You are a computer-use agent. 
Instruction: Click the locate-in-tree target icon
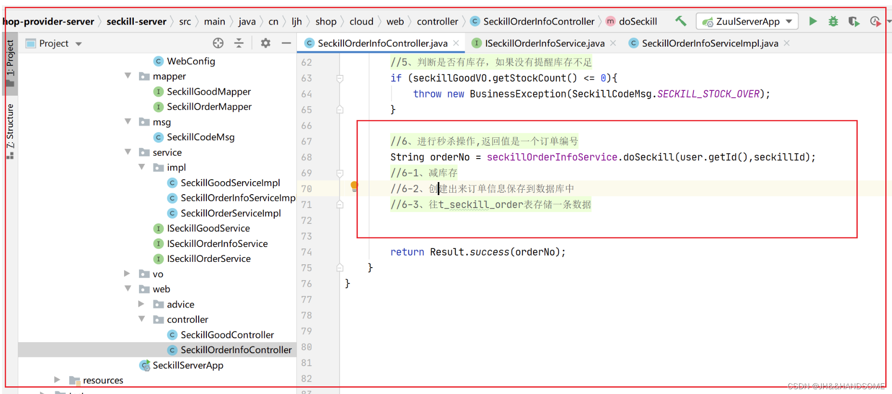[218, 43]
